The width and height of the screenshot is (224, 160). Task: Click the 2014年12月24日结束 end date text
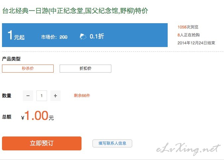196,43
